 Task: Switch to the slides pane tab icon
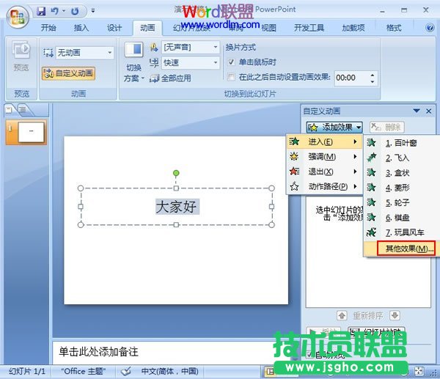(x=10, y=110)
